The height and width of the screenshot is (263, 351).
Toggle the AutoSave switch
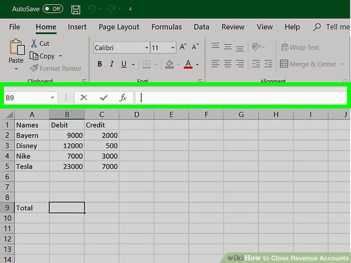point(53,9)
